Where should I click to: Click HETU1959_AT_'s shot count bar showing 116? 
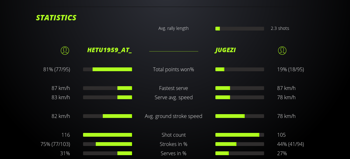(108, 135)
